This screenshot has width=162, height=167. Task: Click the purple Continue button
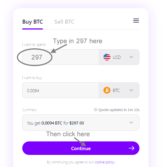pyautogui.click(x=81, y=148)
